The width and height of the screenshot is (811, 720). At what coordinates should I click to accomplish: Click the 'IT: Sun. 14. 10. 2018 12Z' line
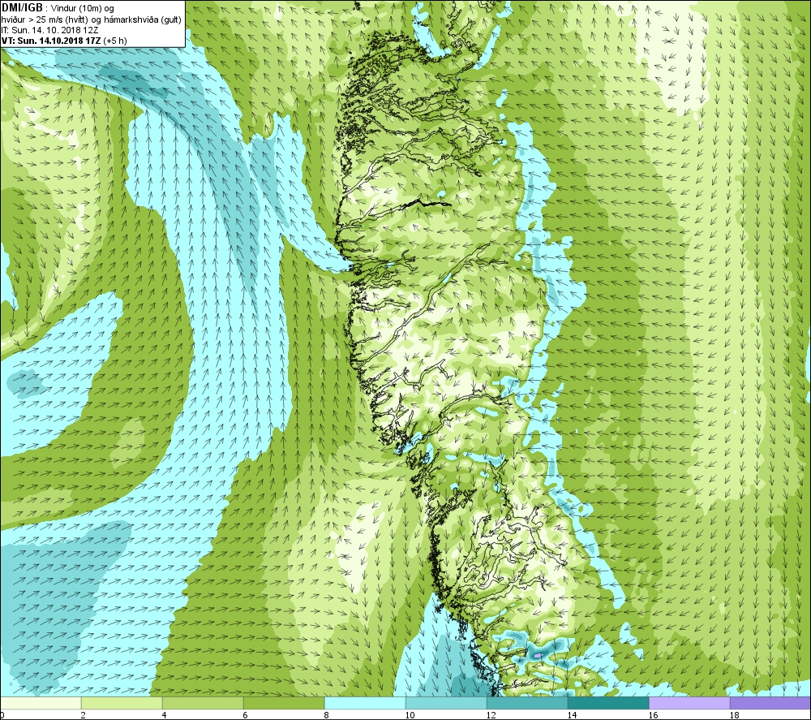click(49, 30)
